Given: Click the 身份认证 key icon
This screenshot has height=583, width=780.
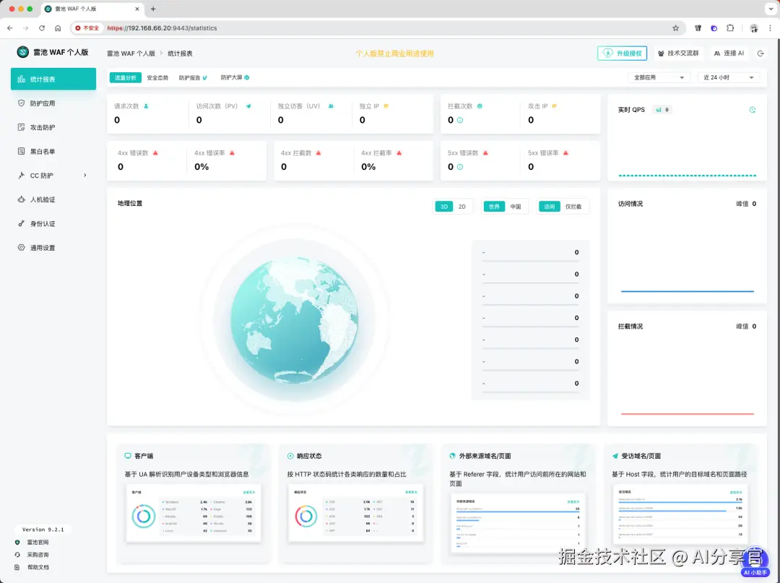Looking at the screenshot, I should tap(21, 223).
